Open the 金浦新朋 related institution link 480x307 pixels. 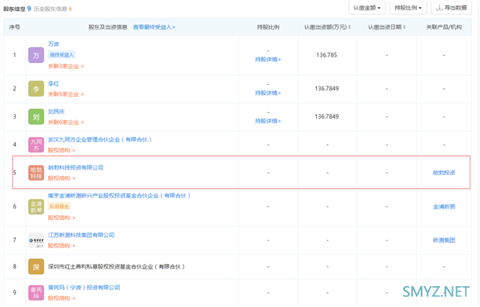click(444, 207)
